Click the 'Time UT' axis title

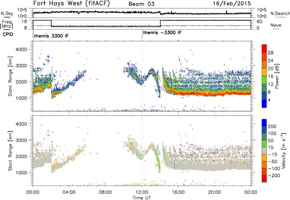click(x=142, y=198)
